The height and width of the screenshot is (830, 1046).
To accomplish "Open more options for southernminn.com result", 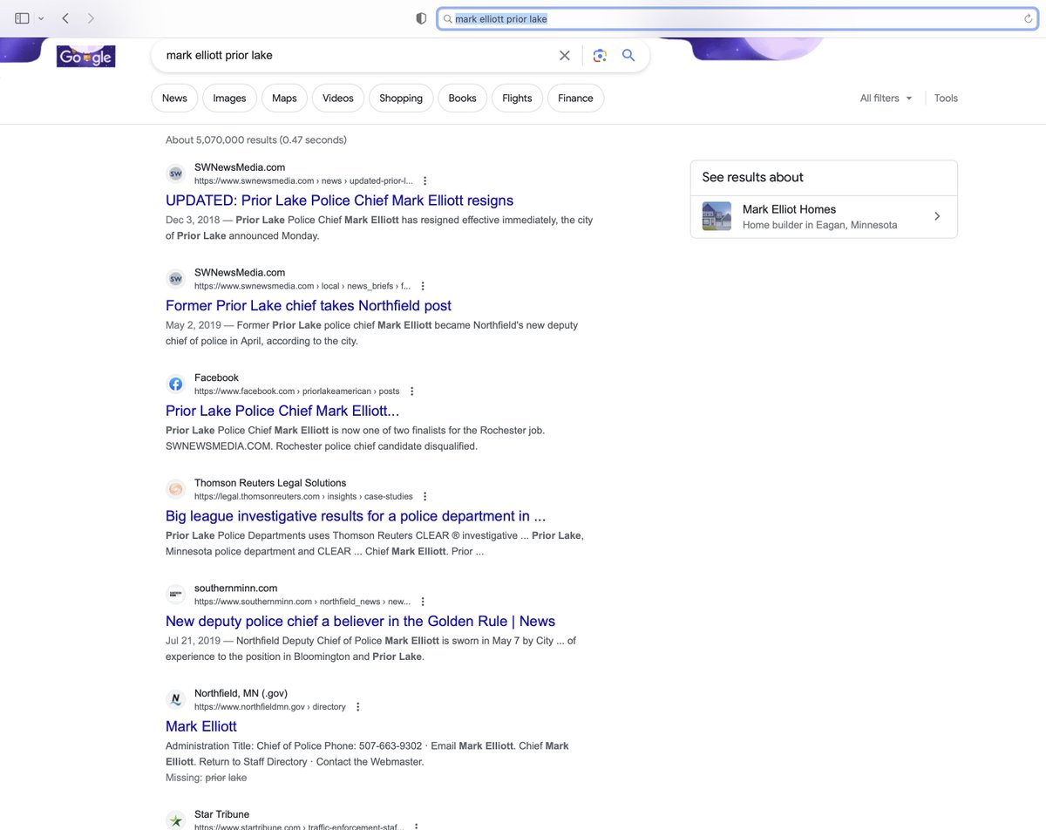I will (x=423, y=602).
